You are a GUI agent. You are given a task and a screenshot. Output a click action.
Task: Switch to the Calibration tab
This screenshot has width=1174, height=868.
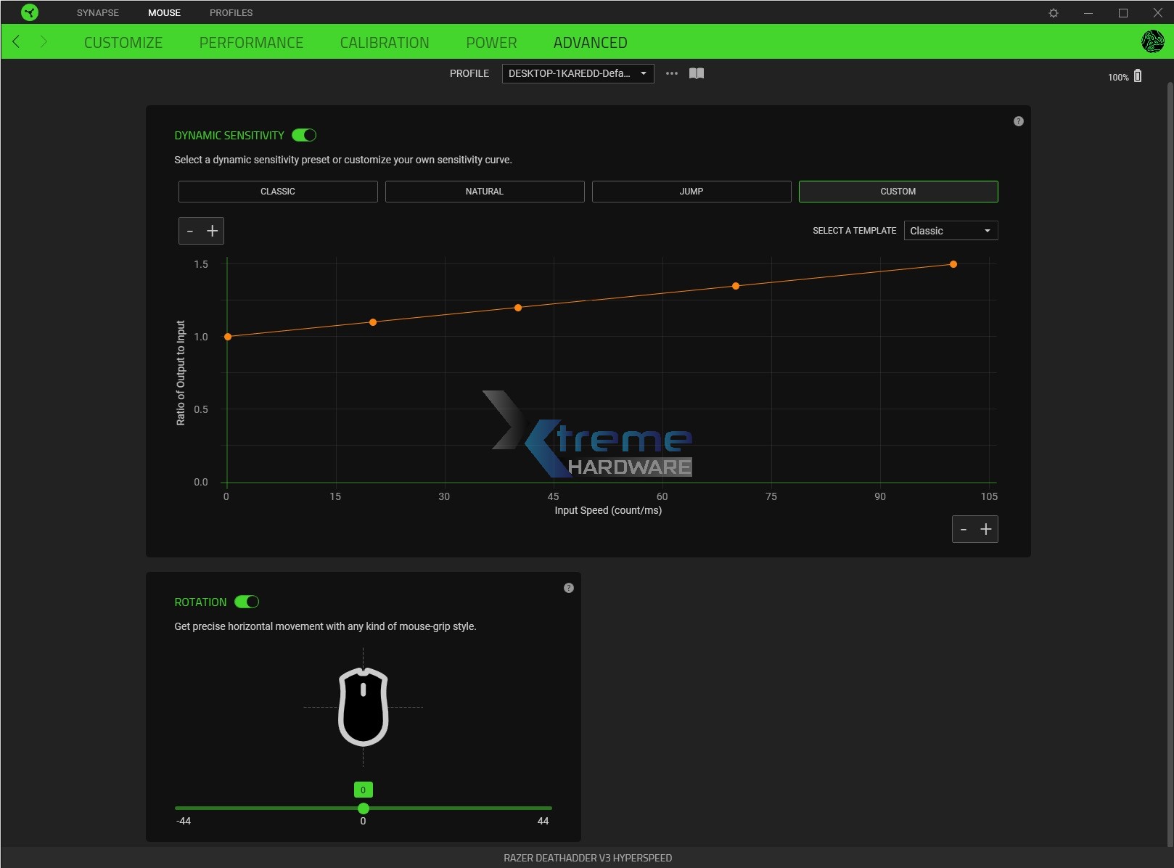(385, 42)
